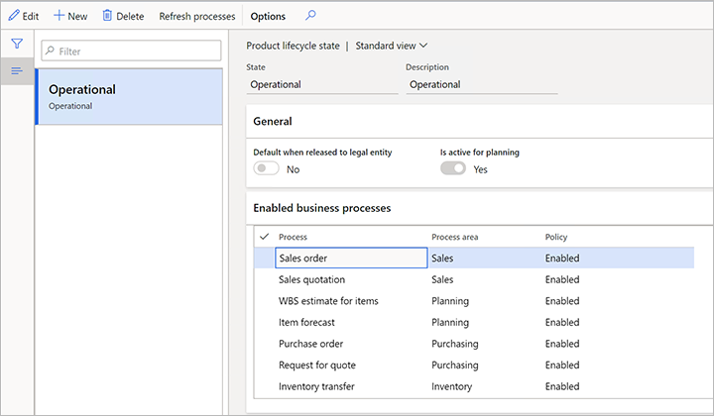Screen dimensions: 714x416
Task: Toggle Is active for planning switch
Action: (453, 169)
